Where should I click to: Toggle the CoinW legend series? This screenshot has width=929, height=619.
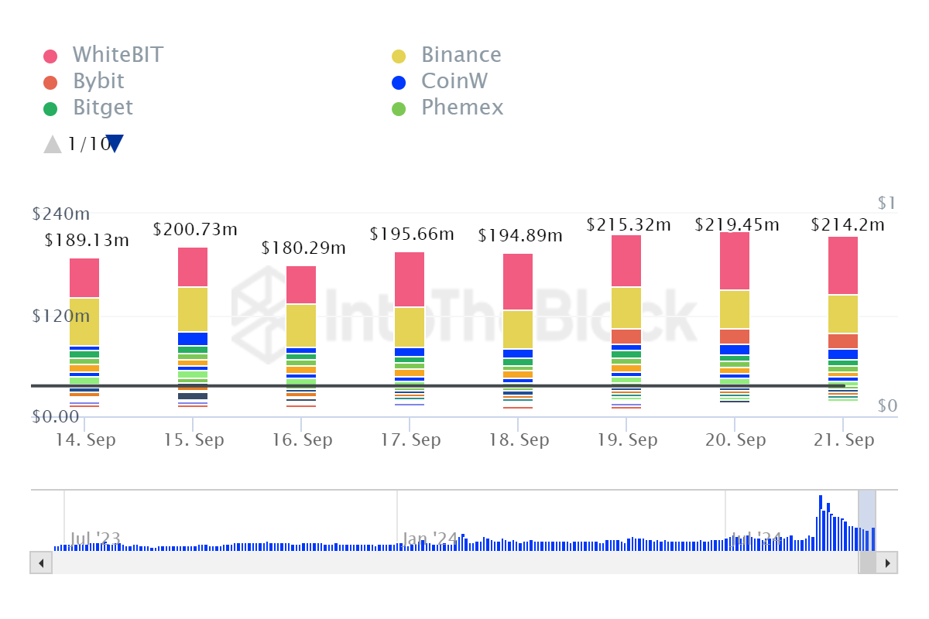(x=440, y=81)
